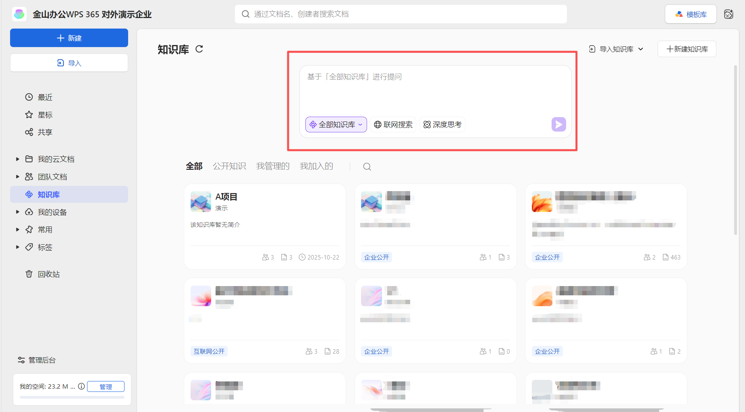The width and height of the screenshot is (745, 412).
Task: Click the WPS 365 logo icon
Action: point(19,14)
